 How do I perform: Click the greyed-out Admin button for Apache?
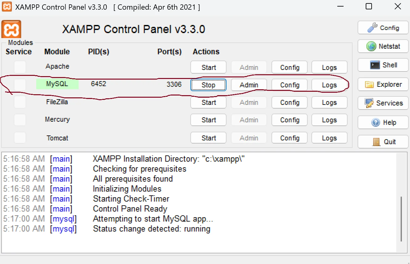tap(249, 67)
